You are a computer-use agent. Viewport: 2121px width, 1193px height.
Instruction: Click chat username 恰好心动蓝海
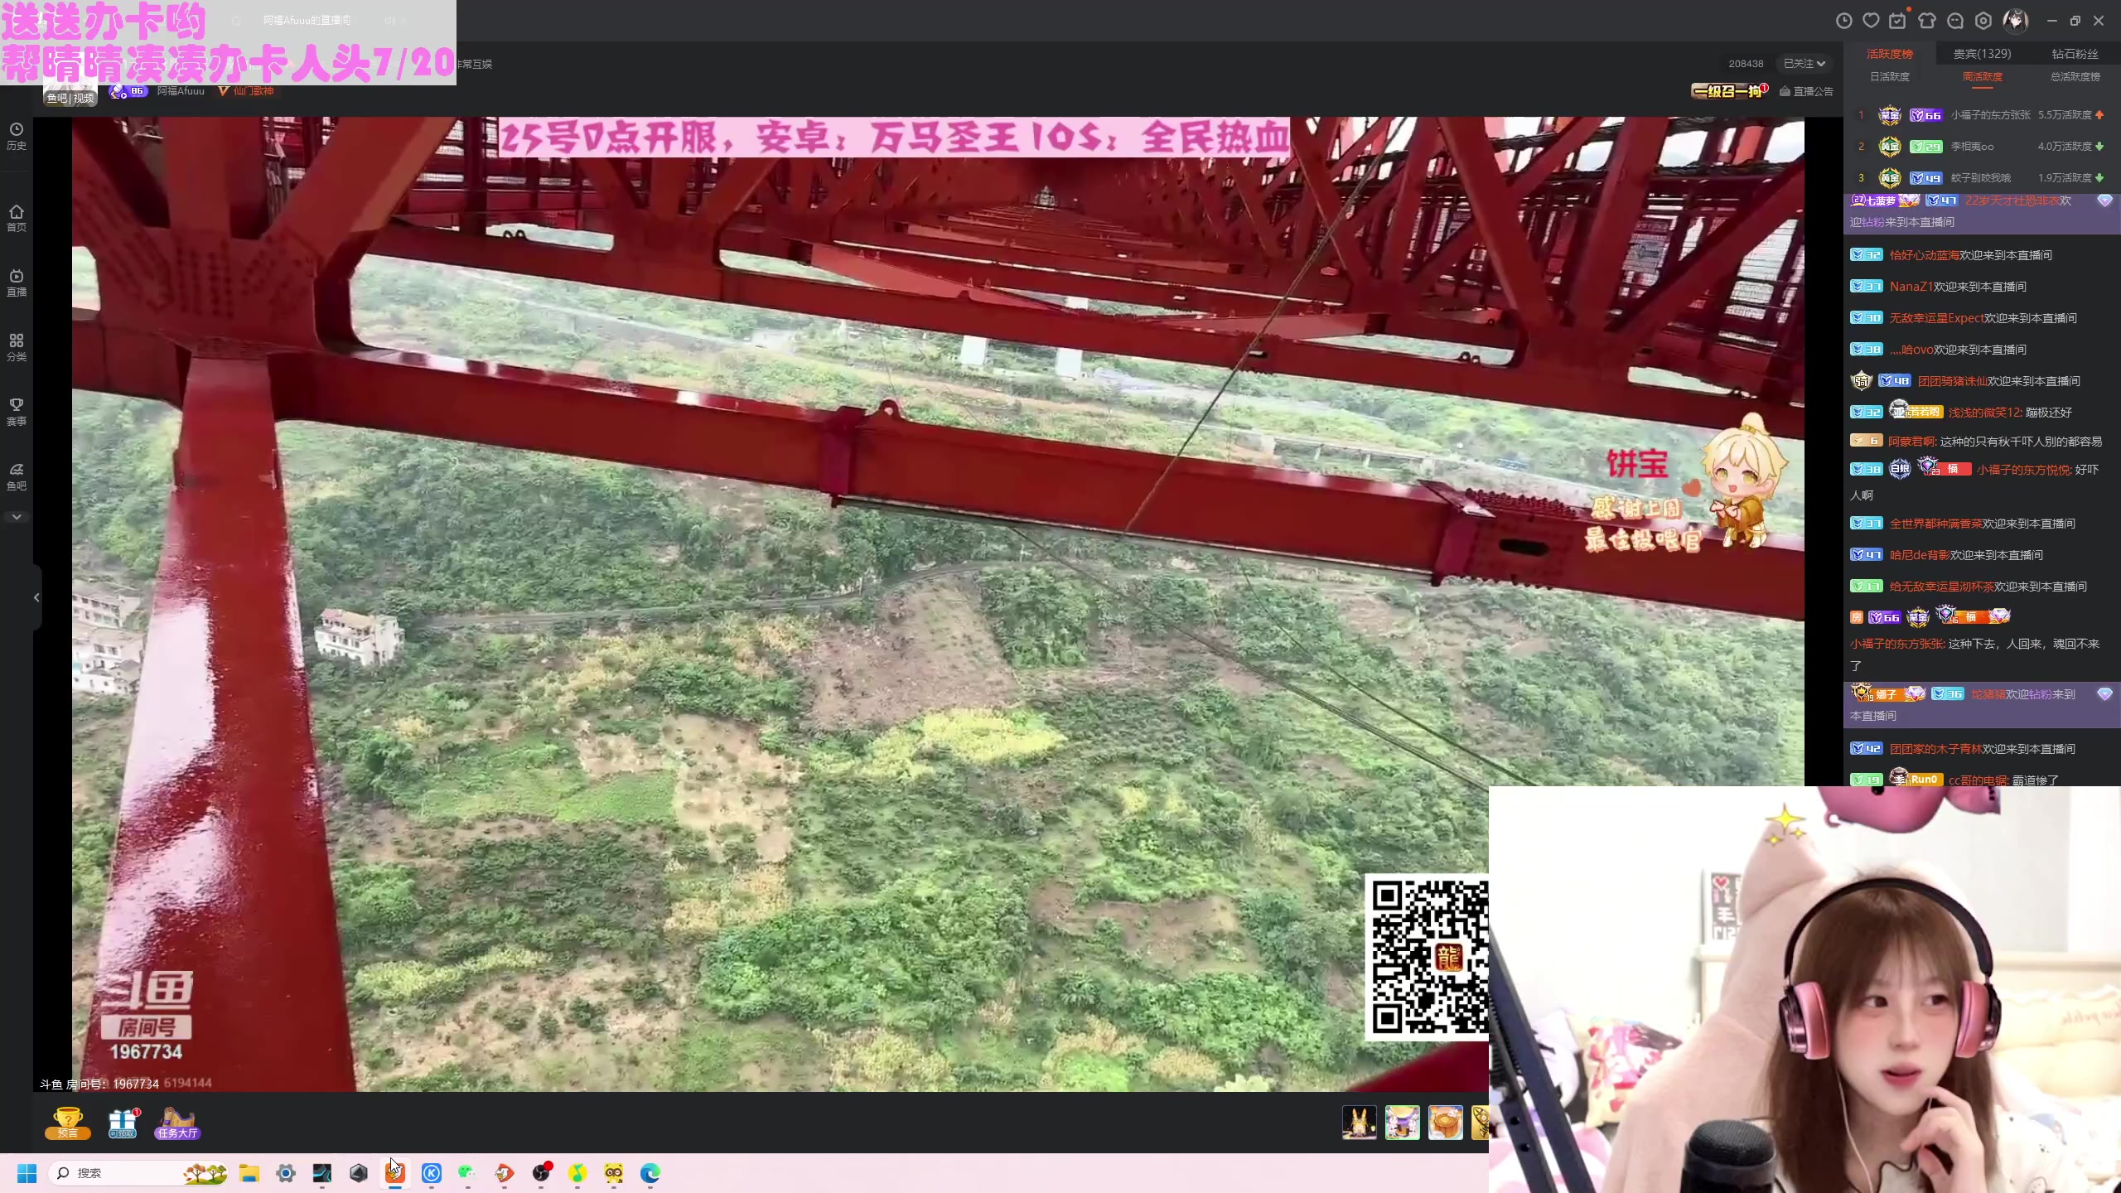(x=1924, y=255)
